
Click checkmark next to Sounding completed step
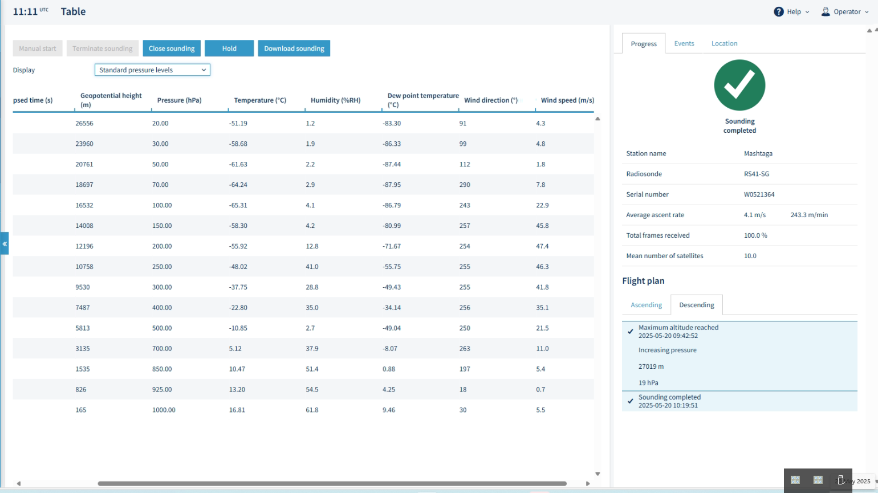coord(630,401)
